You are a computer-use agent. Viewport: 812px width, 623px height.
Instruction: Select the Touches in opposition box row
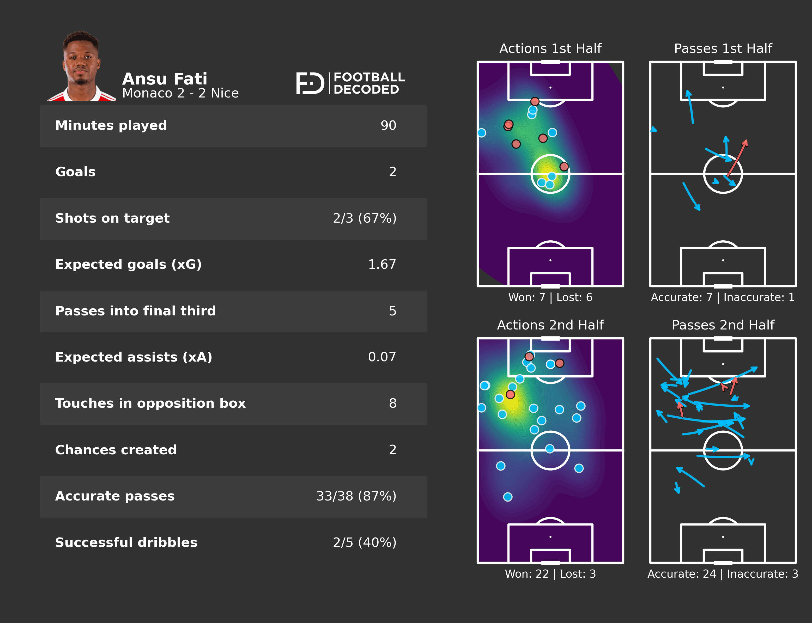[233, 404]
